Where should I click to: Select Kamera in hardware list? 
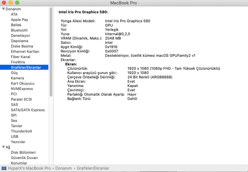click(17, 78)
